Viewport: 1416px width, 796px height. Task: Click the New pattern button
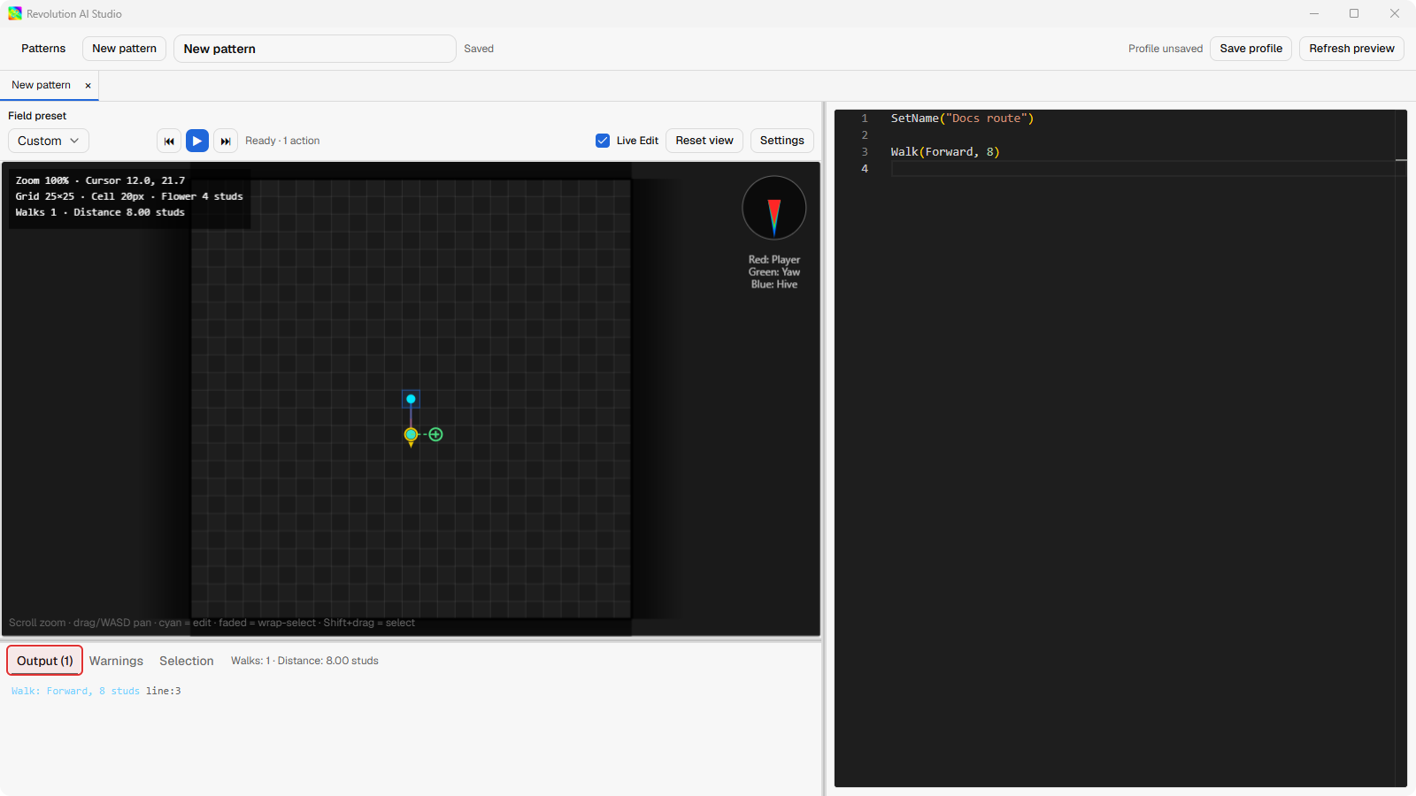coord(124,49)
